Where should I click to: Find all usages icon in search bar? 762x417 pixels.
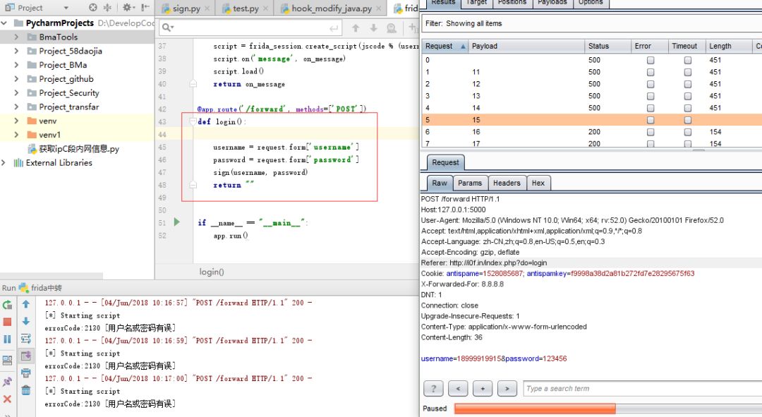coord(391,28)
